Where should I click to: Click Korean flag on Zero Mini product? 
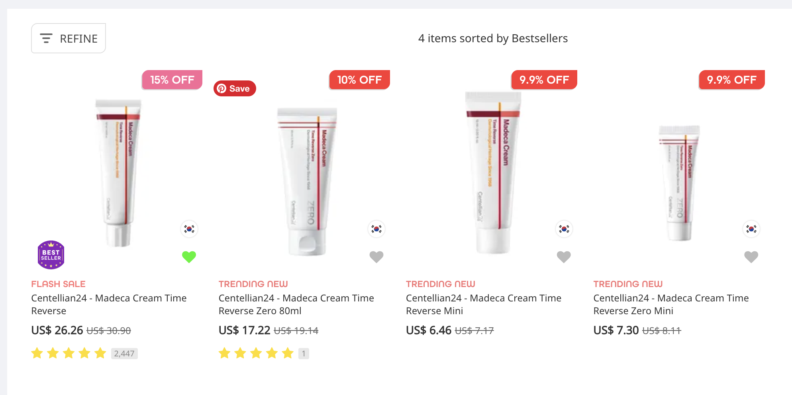[x=751, y=229]
